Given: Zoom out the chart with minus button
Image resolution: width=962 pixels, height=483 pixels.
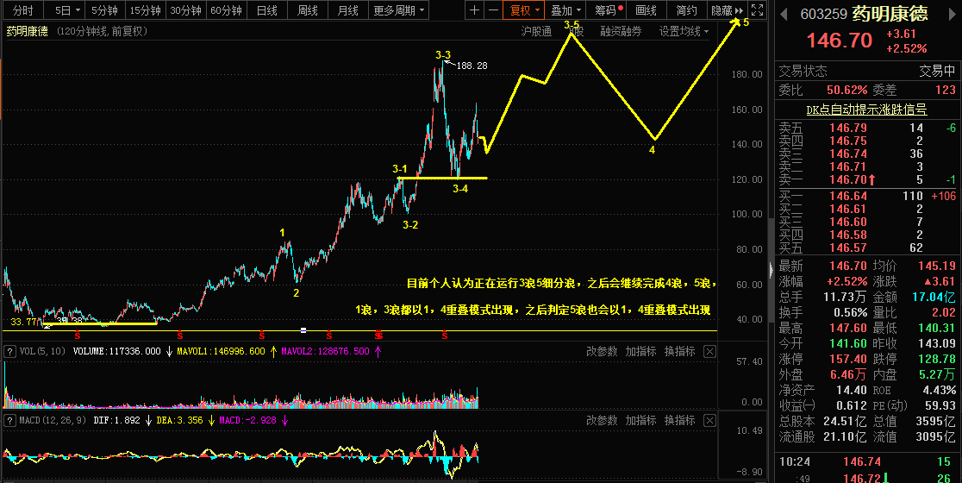Looking at the screenshot, I should tap(493, 10).
